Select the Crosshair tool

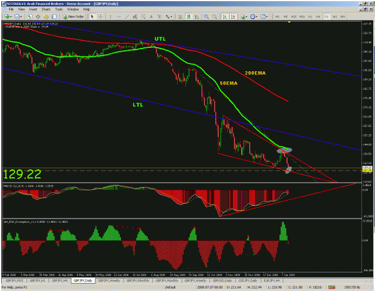tap(101, 17)
